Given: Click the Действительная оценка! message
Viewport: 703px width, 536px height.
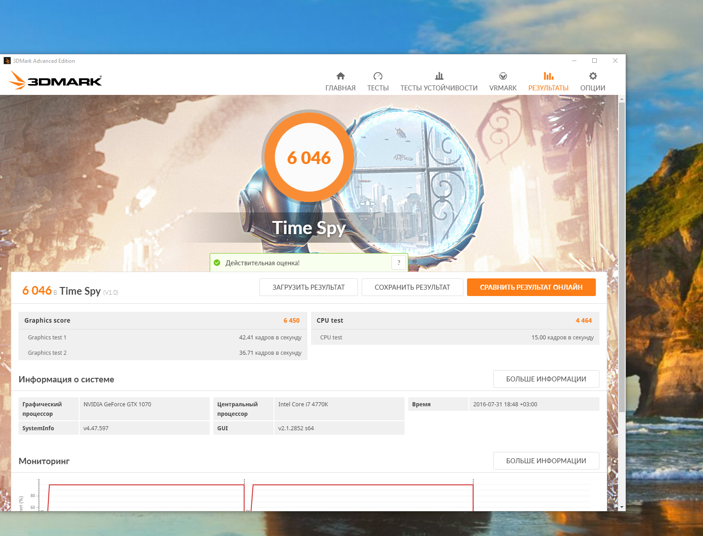Looking at the screenshot, I should [263, 263].
